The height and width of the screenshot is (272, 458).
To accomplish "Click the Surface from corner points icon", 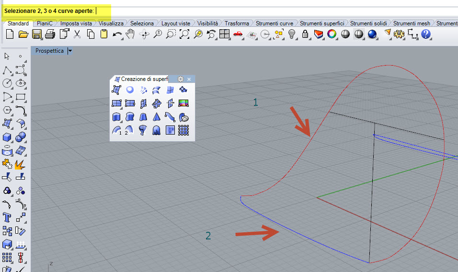I will click(x=116, y=90).
